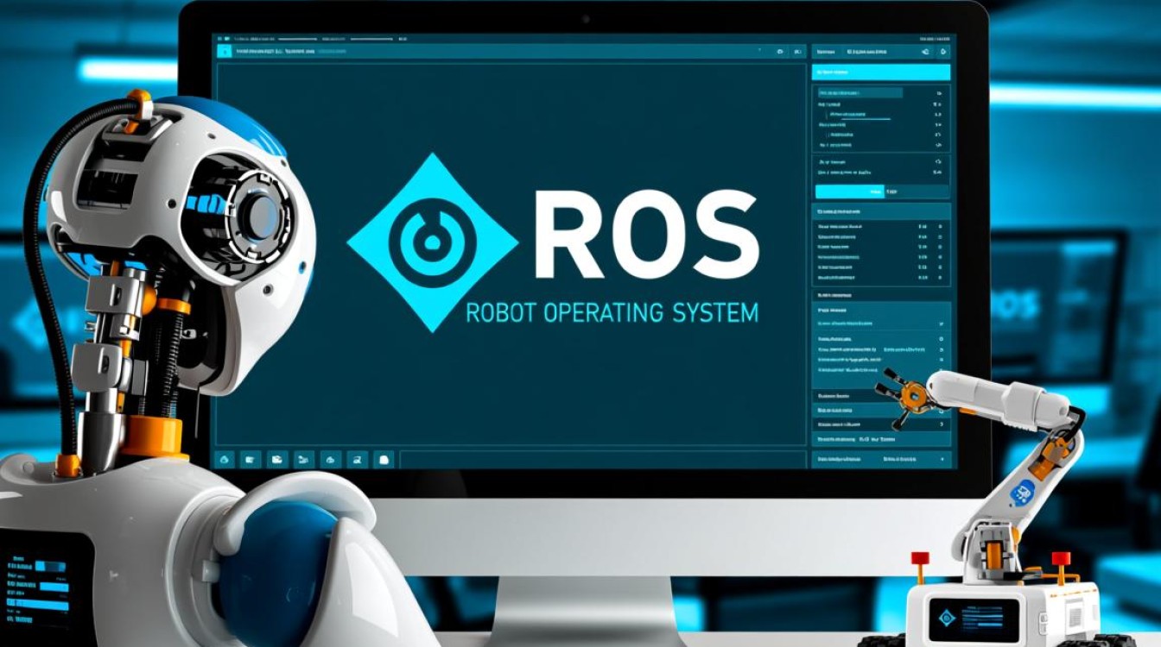Click the second icon in the bottom toolbar
Image resolution: width=1161 pixels, height=647 pixels.
coord(251,460)
